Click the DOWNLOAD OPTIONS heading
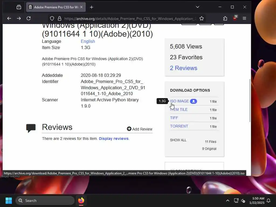This screenshot has width=276, height=207. click(x=190, y=90)
